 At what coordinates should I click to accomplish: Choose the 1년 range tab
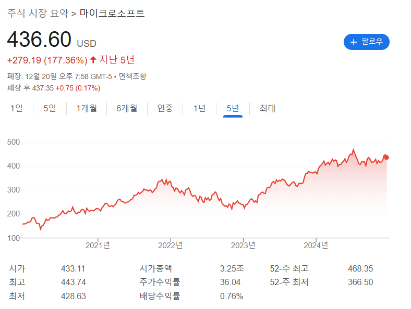199,108
